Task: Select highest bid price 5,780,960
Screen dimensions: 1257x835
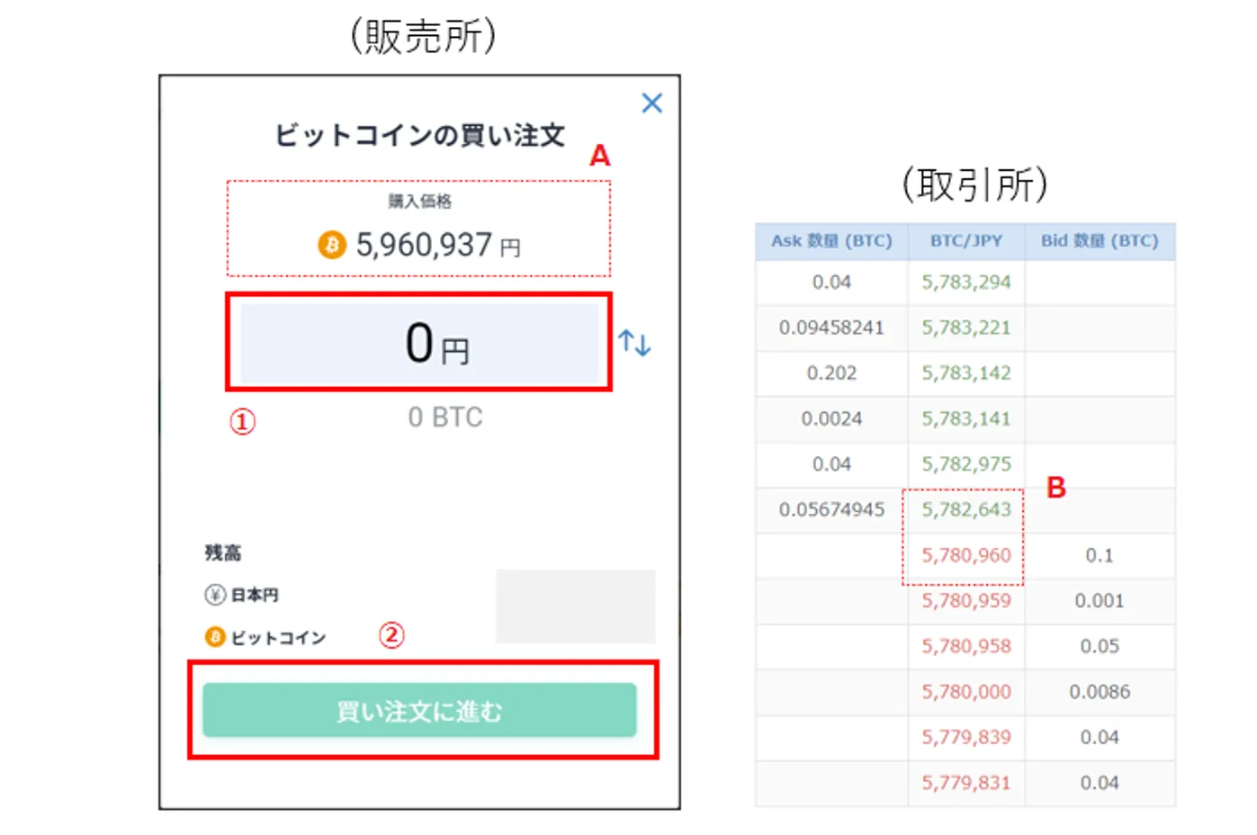Action: [x=966, y=555]
